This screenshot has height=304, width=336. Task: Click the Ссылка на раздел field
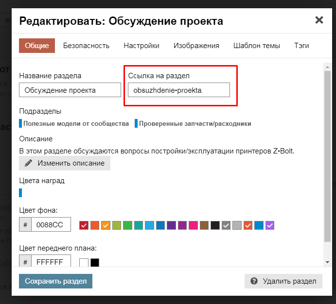[x=179, y=90]
